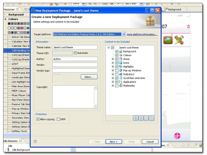Select Call Handling row in Resources list
Viewport: 207px width, 155px height.
click(x=17, y=50)
